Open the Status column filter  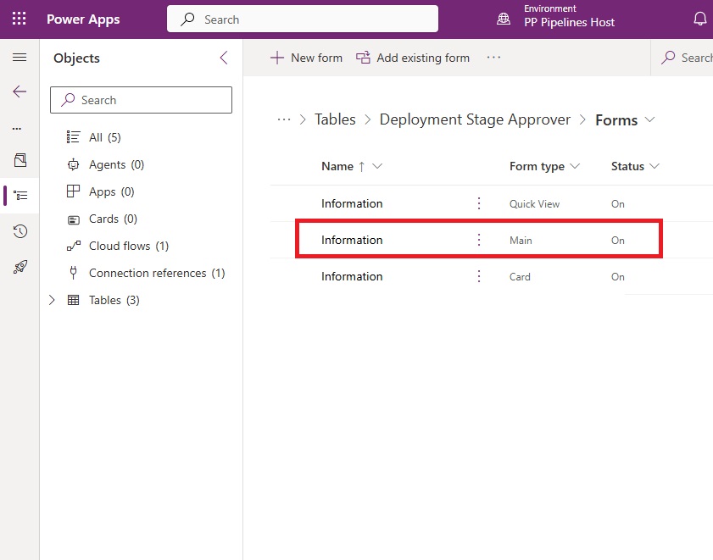[654, 166]
